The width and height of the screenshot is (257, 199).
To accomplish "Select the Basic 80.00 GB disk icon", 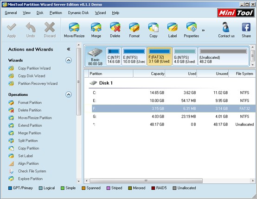I will [x=95, y=56].
